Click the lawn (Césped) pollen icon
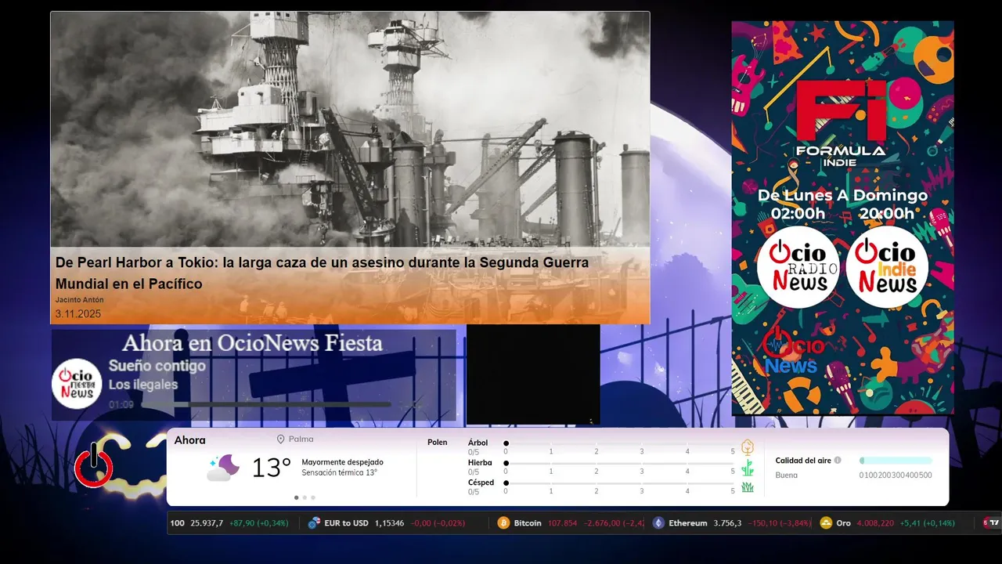The width and height of the screenshot is (1002, 564). 748,487
